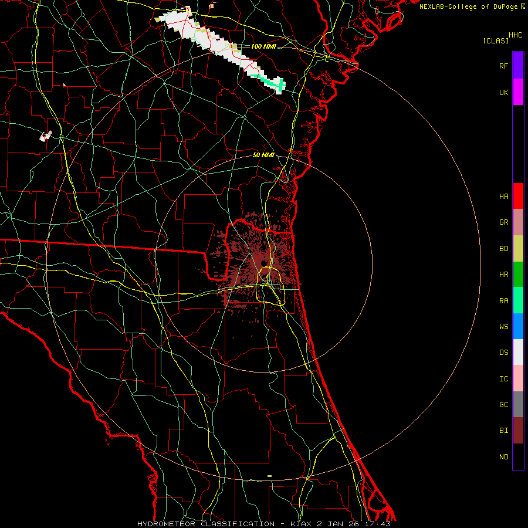This screenshot has height=528, width=528.
Task: Click the WS blue legend swatch
Action: pos(518,326)
